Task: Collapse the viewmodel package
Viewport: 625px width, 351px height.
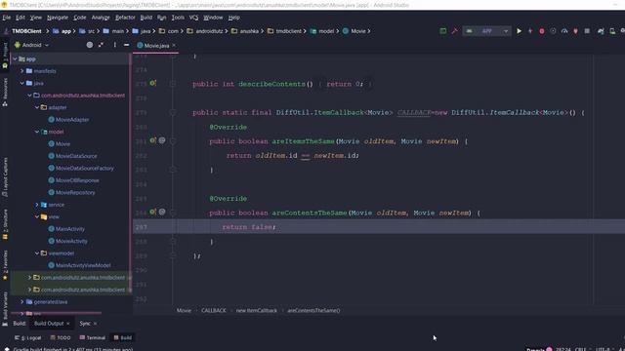Action: coord(37,253)
